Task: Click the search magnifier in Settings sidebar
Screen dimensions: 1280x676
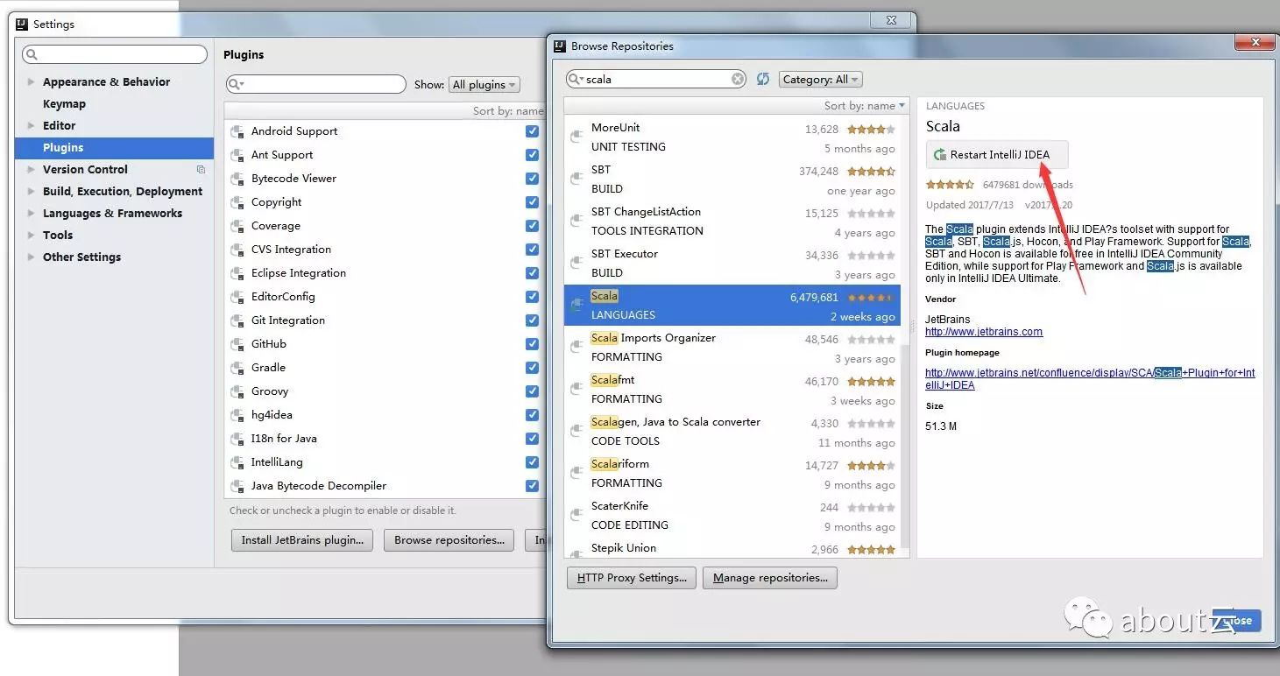Action: 32,54
